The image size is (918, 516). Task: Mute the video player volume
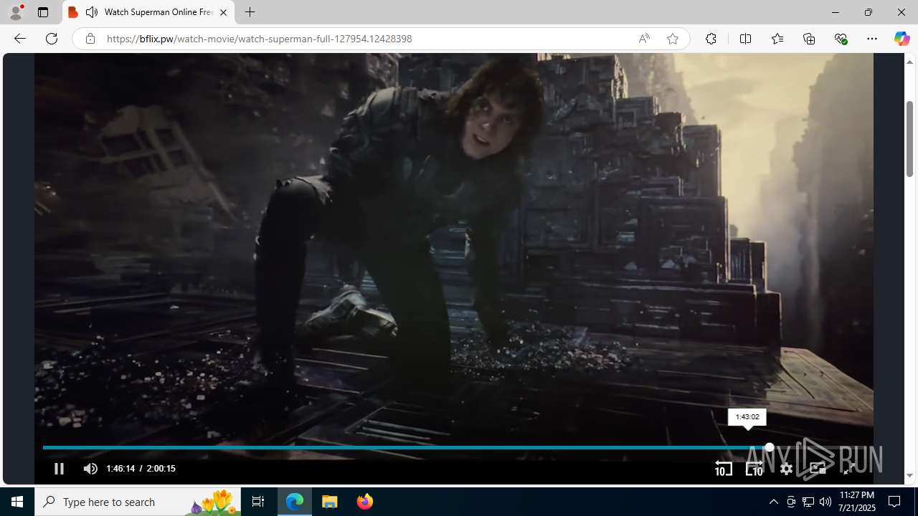90,469
